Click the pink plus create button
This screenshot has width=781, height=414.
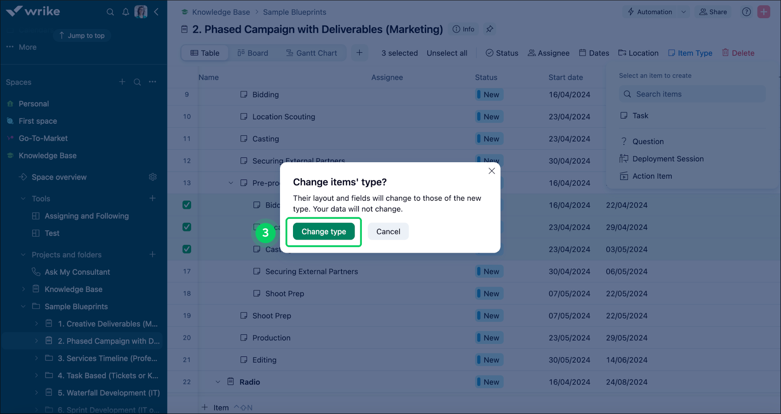[764, 12]
